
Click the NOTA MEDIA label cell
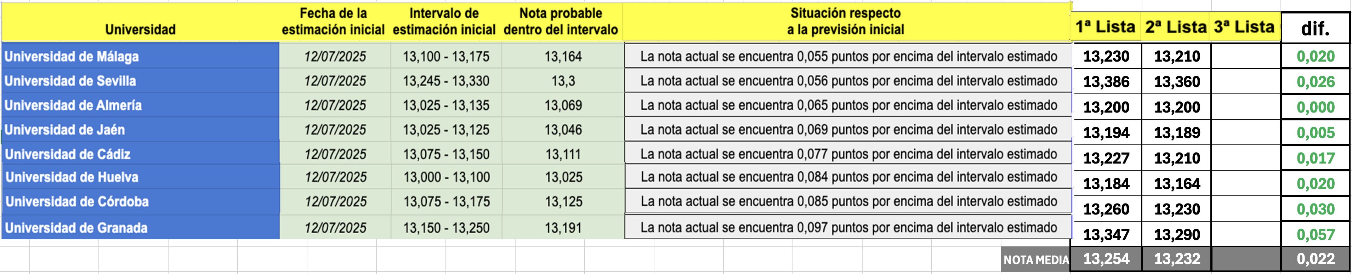click(x=1035, y=259)
